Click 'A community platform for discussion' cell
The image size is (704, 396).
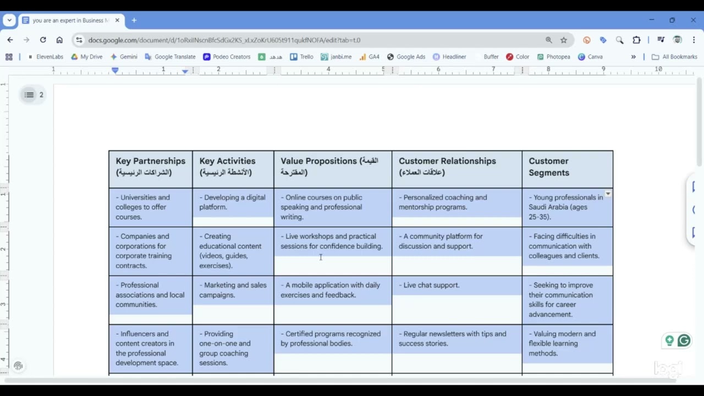tap(457, 251)
